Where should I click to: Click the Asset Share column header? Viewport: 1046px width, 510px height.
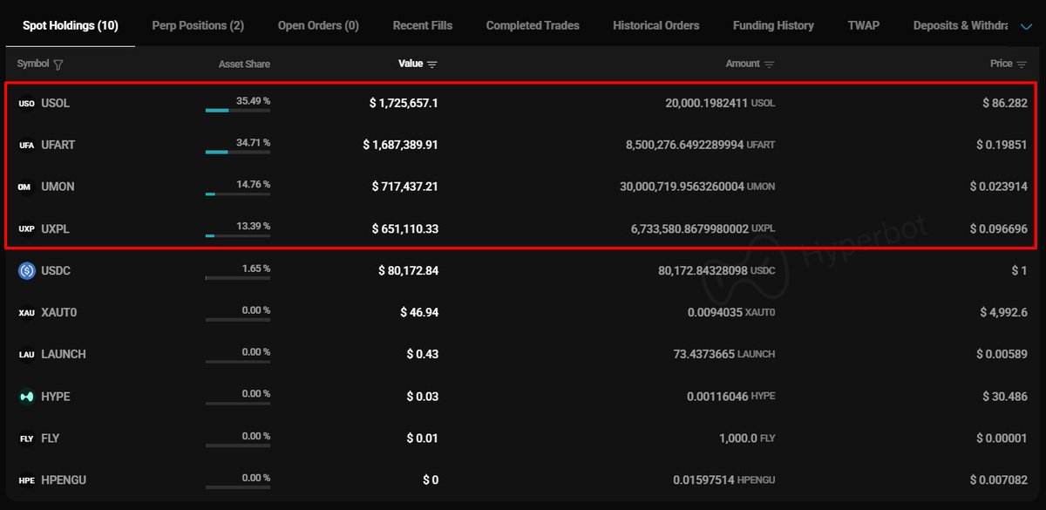coord(244,65)
